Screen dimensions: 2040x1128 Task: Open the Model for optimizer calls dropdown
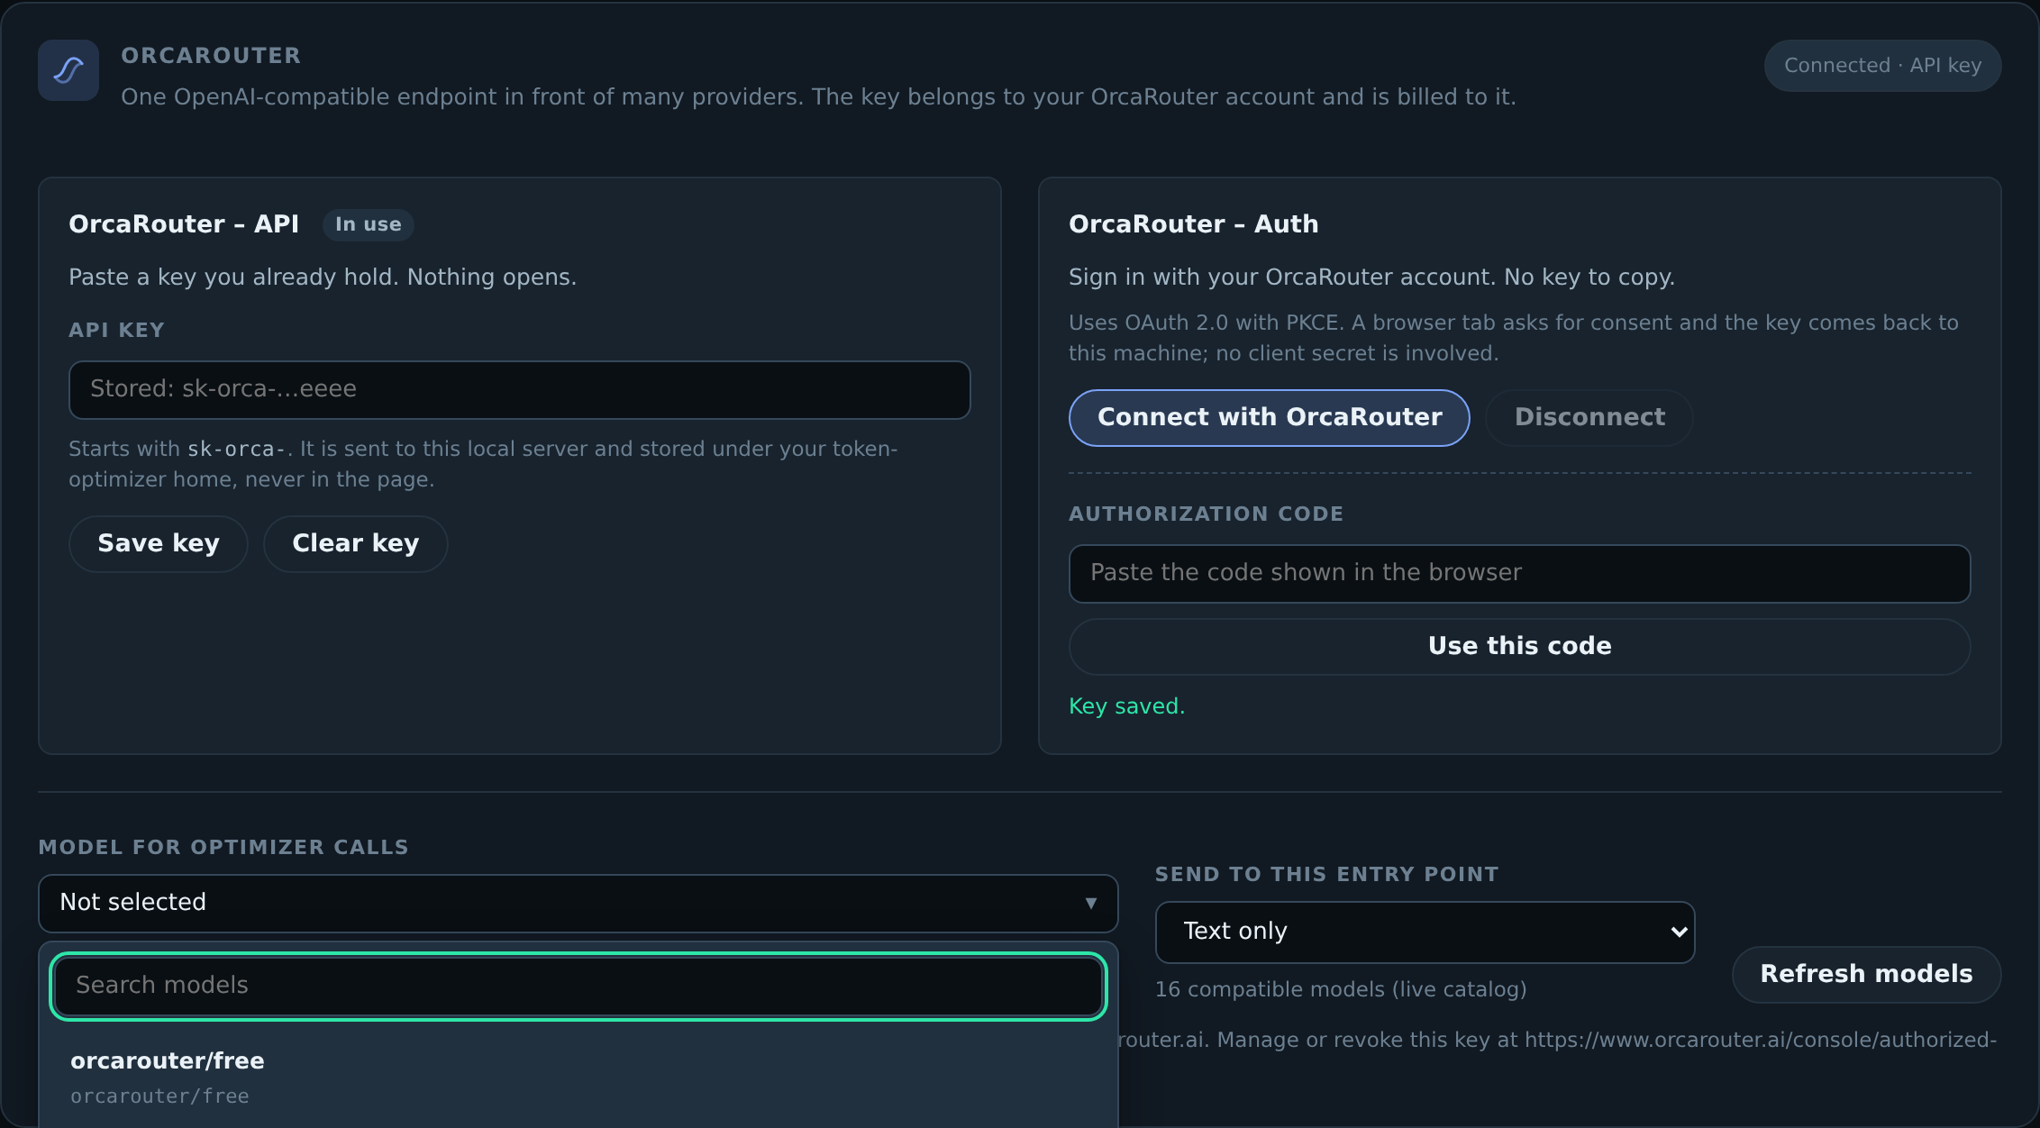pyautogui.click(x=578, y=903)
